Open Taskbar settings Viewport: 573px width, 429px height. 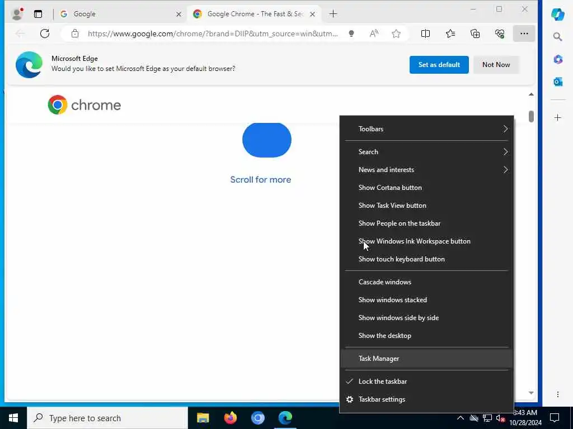[x=426, y=399]
